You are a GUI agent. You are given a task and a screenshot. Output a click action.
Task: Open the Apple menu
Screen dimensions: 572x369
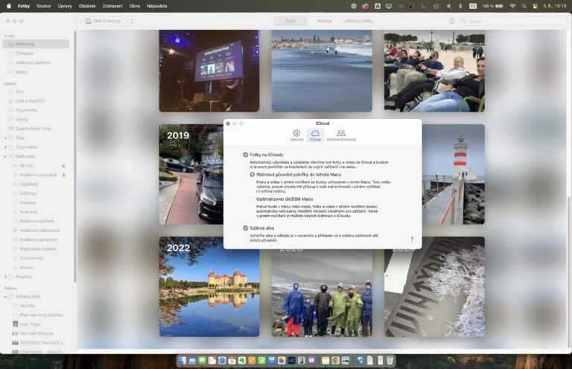pos(9,6)
